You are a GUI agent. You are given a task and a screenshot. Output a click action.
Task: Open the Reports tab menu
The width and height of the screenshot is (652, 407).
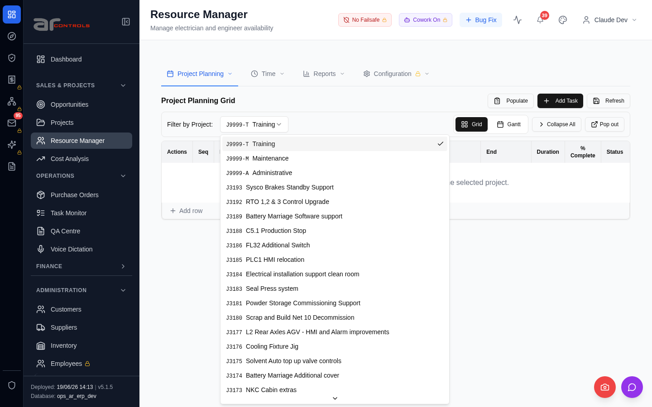coord(324,74)
